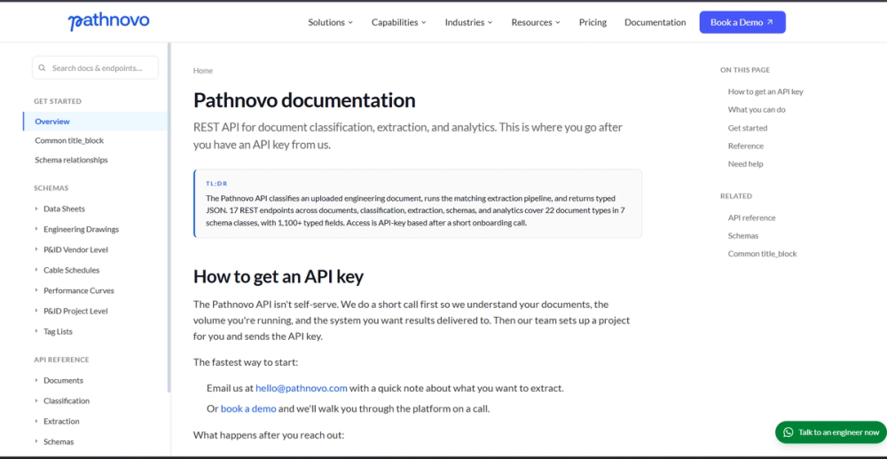
Task: Click the How to get an API key heading
Action: [279, 276]
